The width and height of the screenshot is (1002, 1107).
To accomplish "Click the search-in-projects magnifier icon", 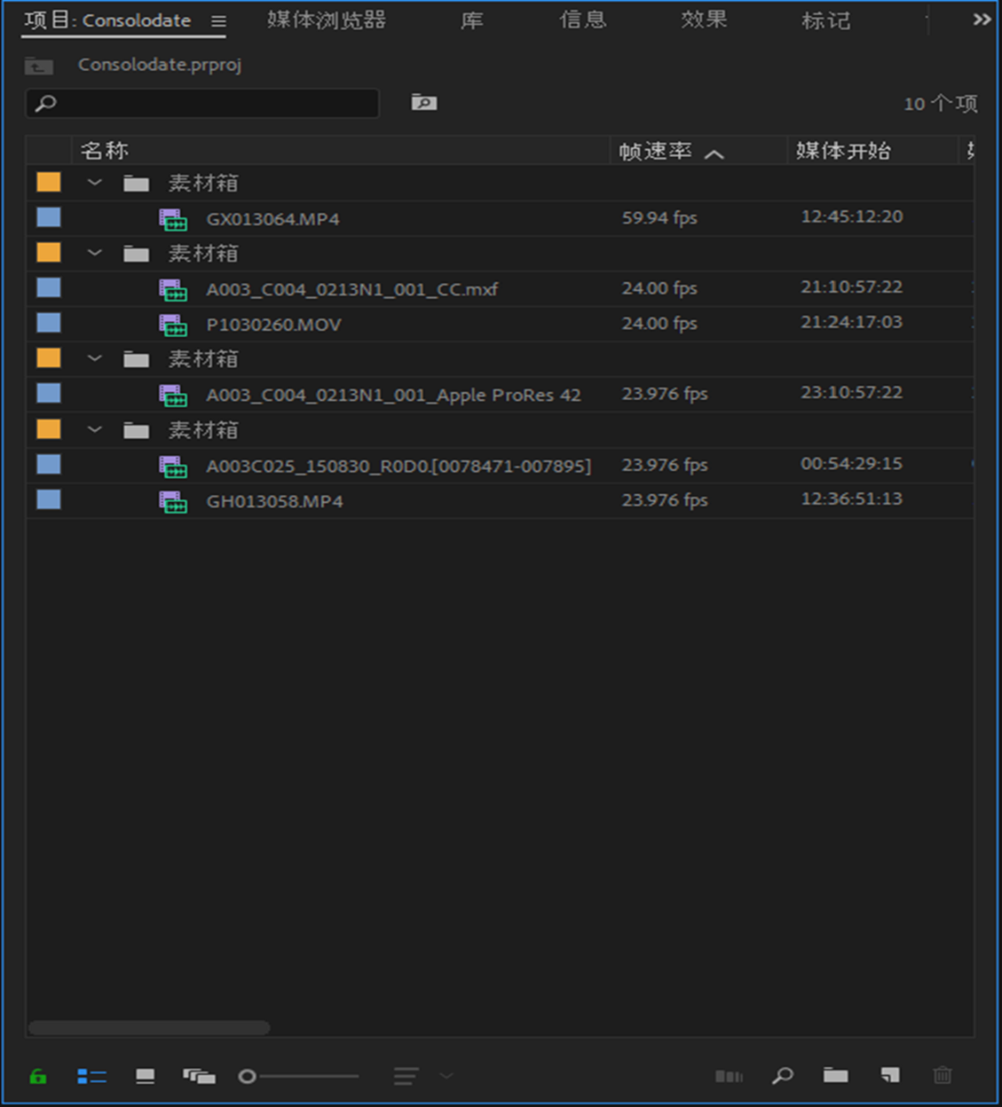I will pos(424,102).
